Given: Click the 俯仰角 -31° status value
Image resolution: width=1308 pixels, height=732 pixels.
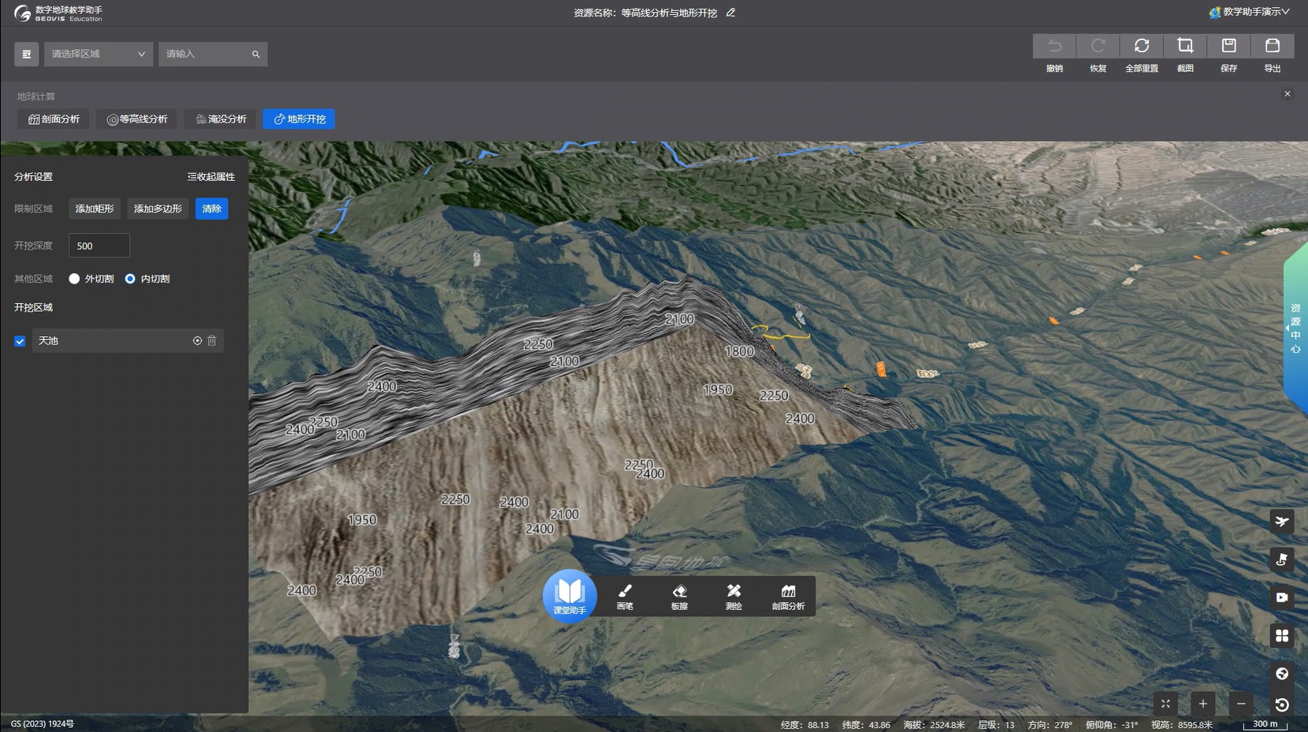Looking at the screenshot, I should click(1112, 725).
